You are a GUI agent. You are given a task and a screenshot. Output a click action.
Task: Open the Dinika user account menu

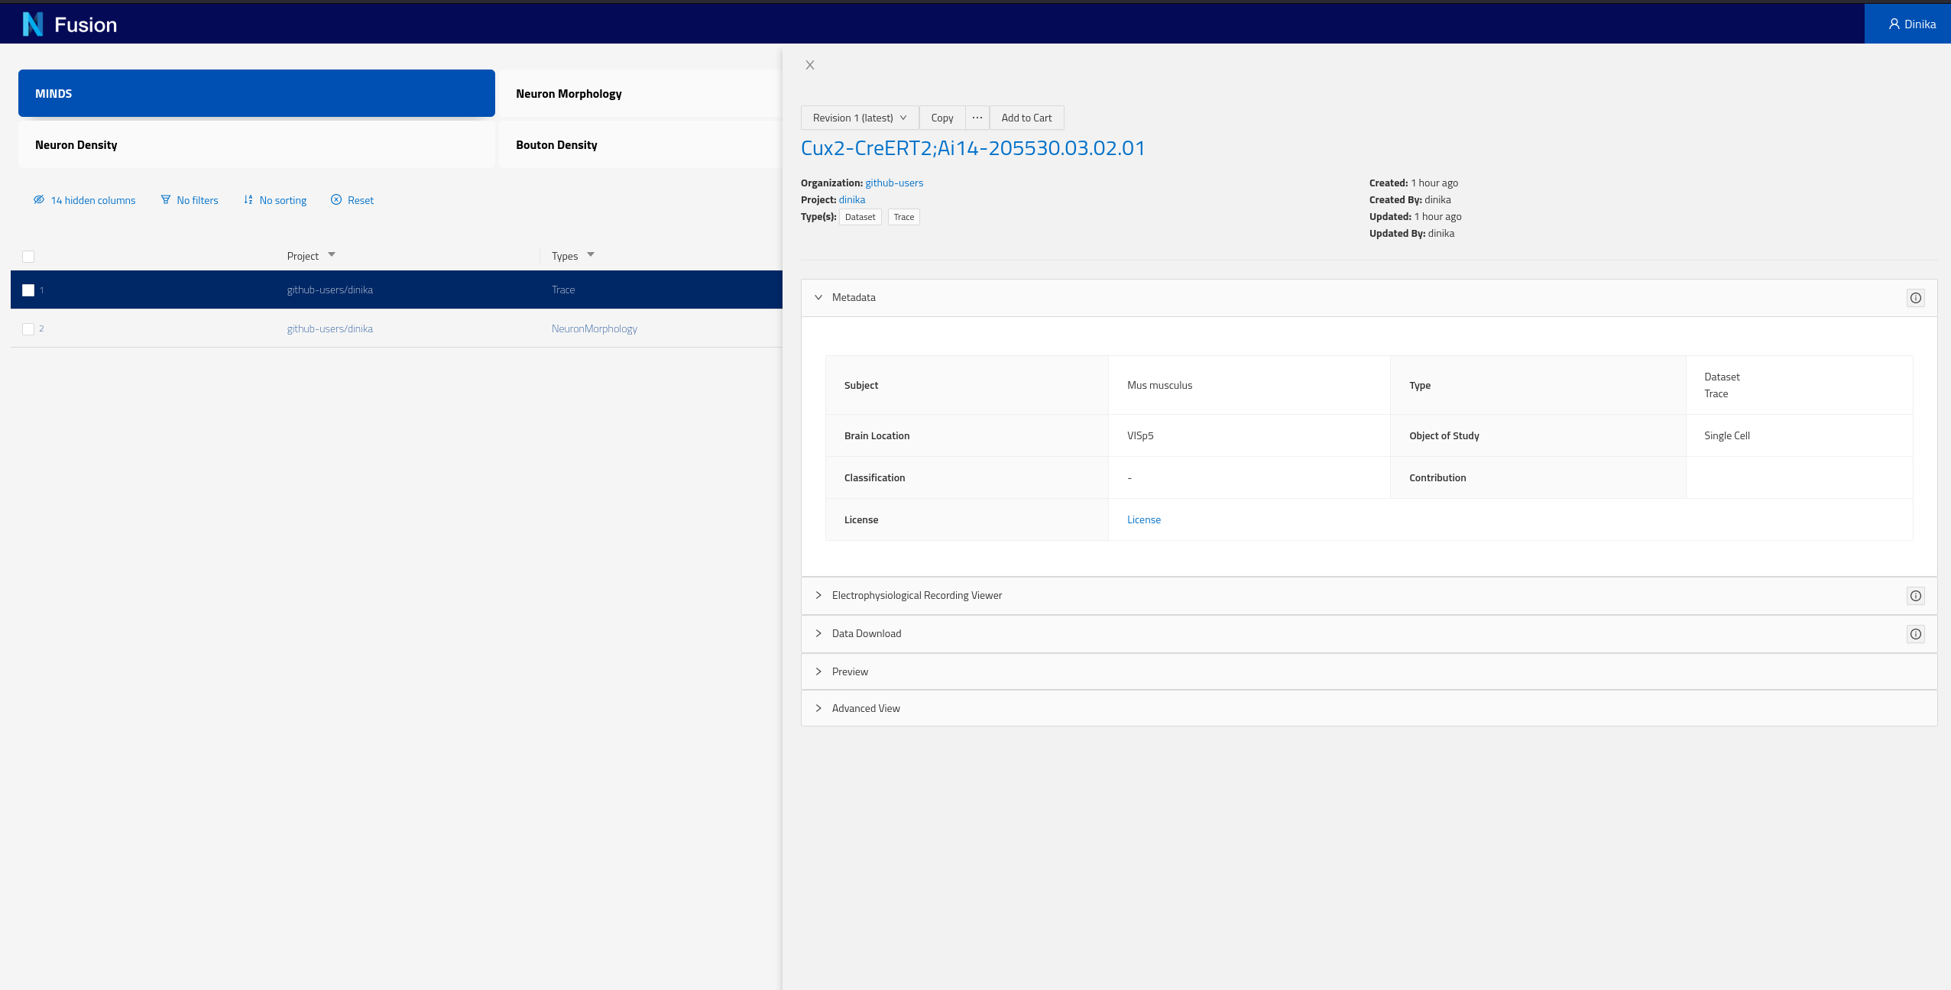coord(1907,24)
